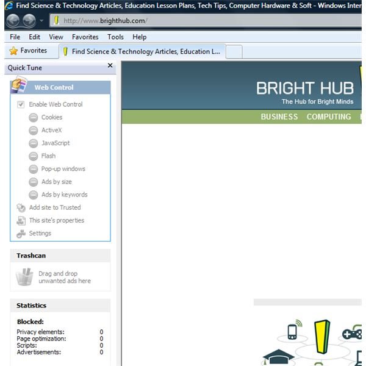366x366 pixels.
Task: Toggle the Cookies blocking button
Action: [34, 117]
